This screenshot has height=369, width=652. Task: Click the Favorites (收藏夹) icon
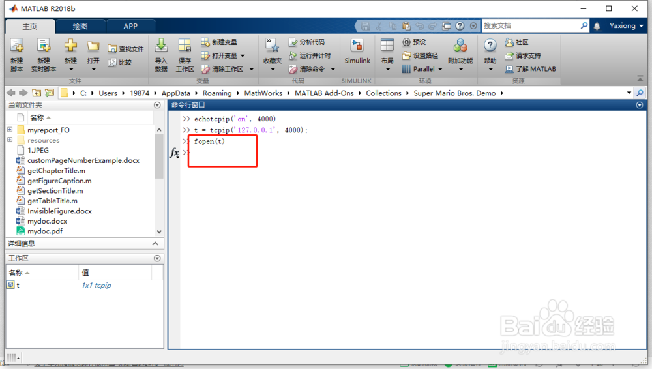273,46
